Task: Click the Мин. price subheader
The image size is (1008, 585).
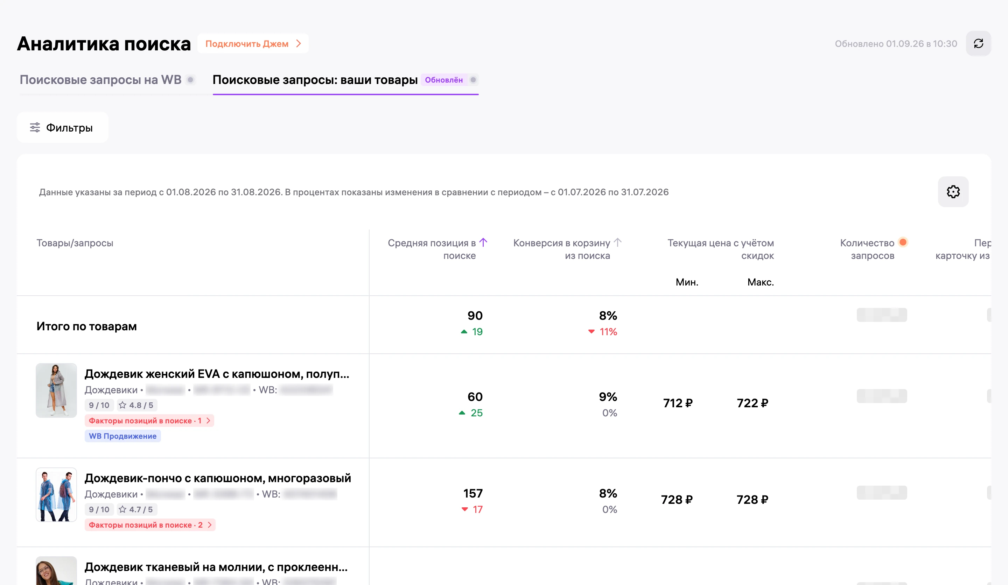Action: (687, 282)
